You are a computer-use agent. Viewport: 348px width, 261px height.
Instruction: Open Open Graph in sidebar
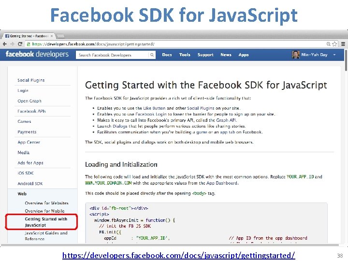click(x=29, y=101)
